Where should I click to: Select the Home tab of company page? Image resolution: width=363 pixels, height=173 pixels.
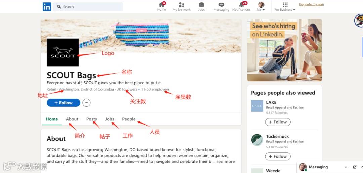click(52, 119)
